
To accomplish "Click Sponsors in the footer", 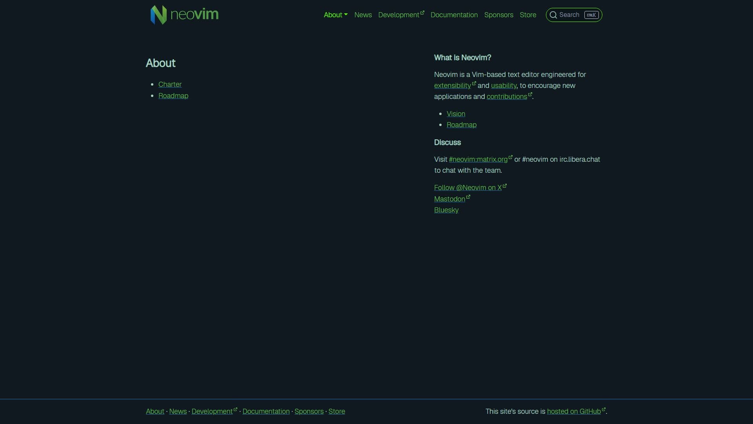I will click(309, 411).
